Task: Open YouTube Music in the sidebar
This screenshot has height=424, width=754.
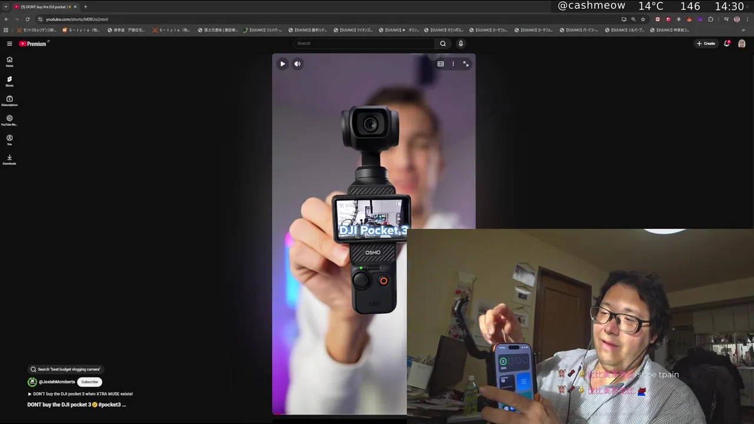Action: tap(9, 121)
